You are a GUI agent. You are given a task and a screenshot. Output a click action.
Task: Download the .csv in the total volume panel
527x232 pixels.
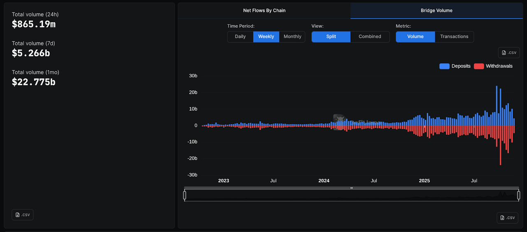(23, 215)
